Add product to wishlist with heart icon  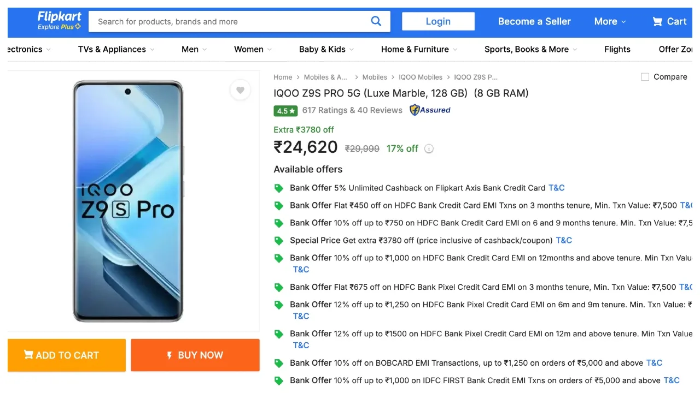pyautogui.click(x=240, y=90)
